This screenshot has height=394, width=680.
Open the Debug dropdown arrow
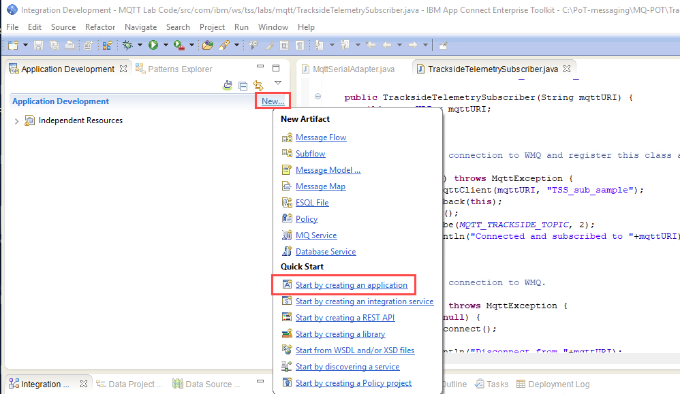[x=140, y=45]
